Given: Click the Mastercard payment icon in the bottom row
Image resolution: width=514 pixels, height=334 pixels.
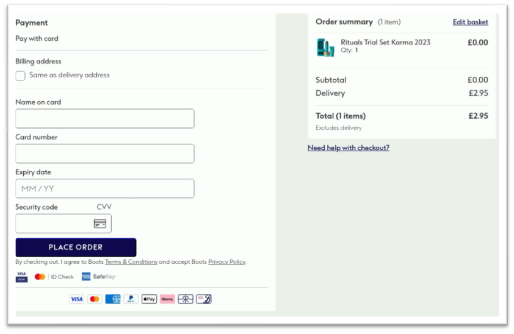Looking at the screenshot, I should (95, 299).
